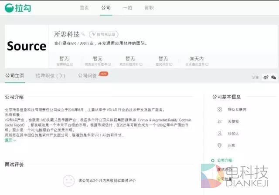Open the 首页 navigation tab
Viewport: 279px width, 195px height.
tap(85, 8)
